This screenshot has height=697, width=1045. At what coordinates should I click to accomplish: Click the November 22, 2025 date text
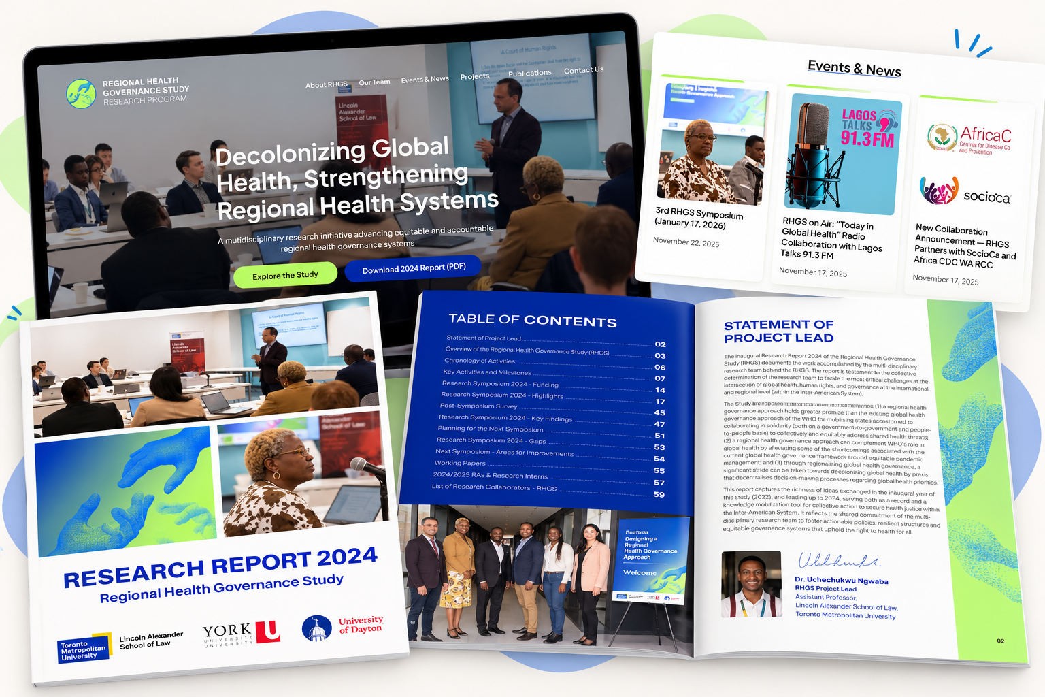pos(686,242)
